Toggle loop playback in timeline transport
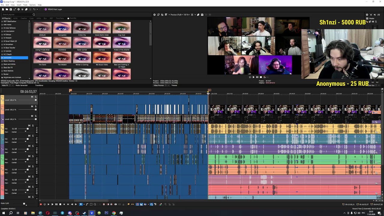The height and width of the screenshot is (216, 384). click(x=45, y=204)
